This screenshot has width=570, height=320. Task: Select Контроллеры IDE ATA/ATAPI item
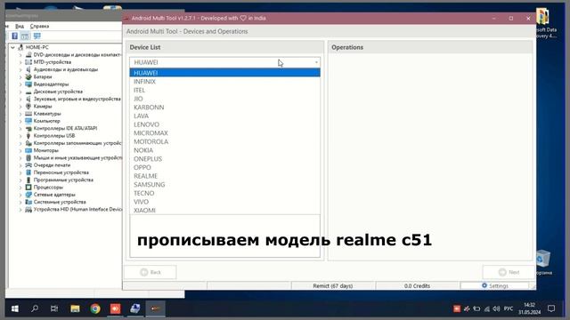pyautogui.click(x=65, y=128)
